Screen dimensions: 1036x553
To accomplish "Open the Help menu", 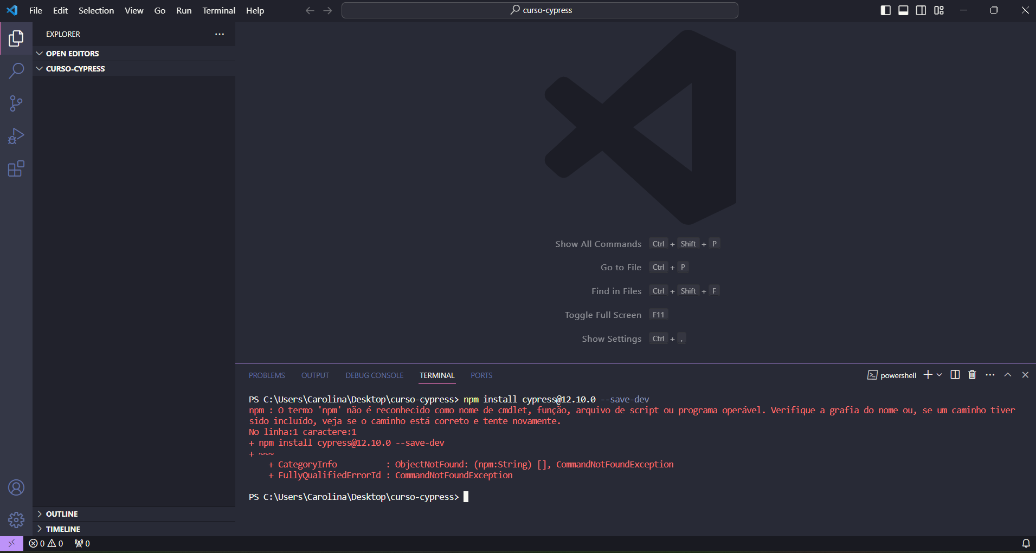I will pos(255,10).
